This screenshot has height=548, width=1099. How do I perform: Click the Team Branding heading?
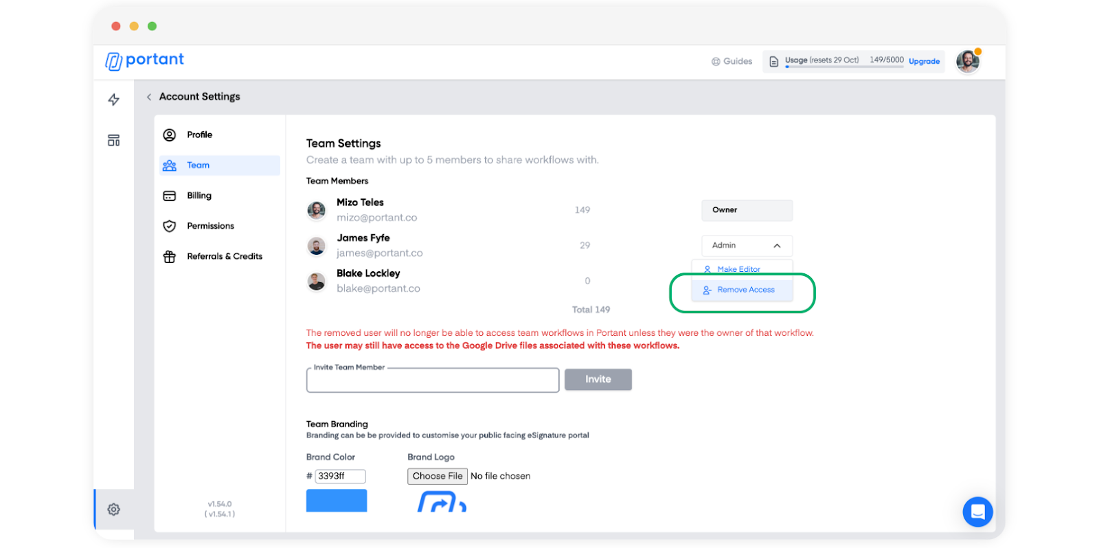[x=337, y=424]
